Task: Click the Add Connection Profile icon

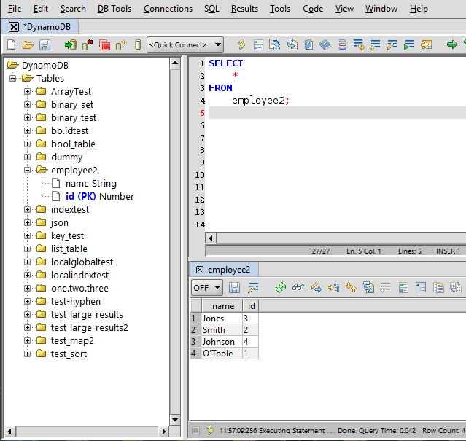Action: [x=121, y=45]
